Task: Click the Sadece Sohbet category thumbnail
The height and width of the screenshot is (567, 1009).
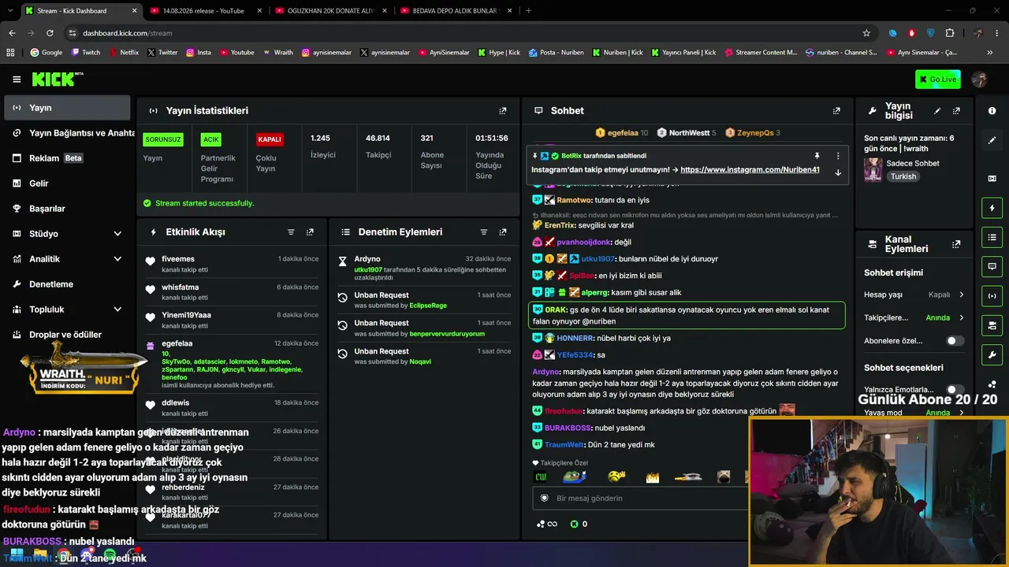Action: (x=873, y=169)
